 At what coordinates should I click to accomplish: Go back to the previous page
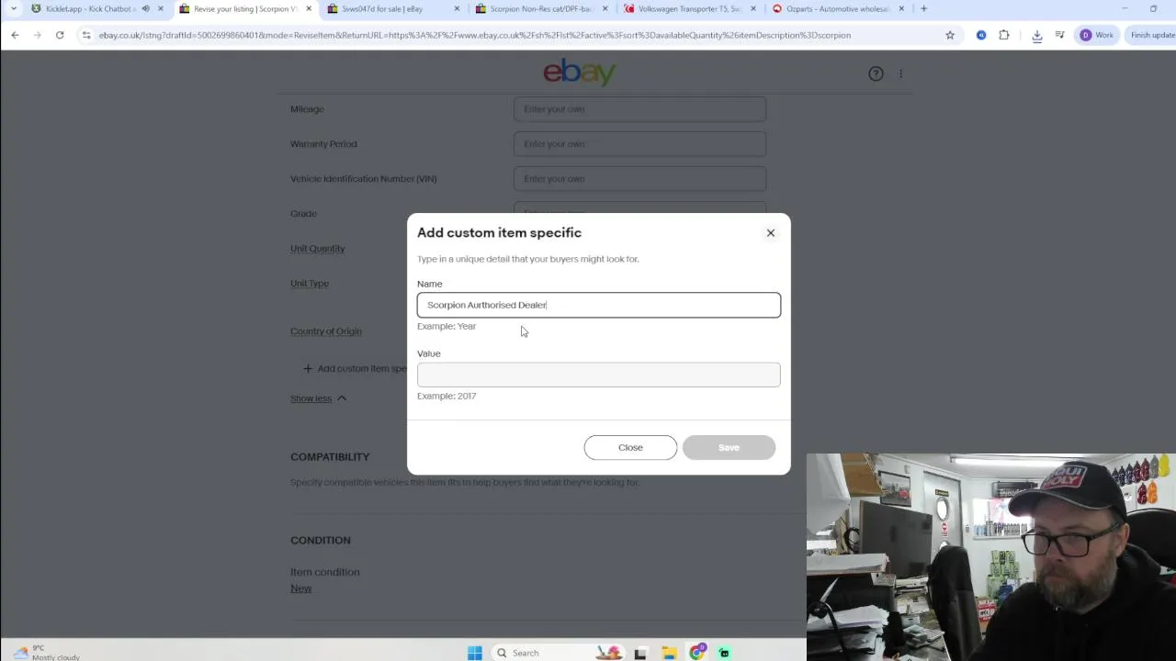click(x=15, y=35)
